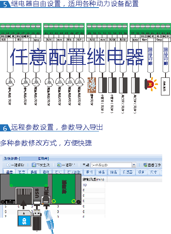Click the Ethernet port on the controller
The image size is (171, 234).
click(x=46, y=200)
